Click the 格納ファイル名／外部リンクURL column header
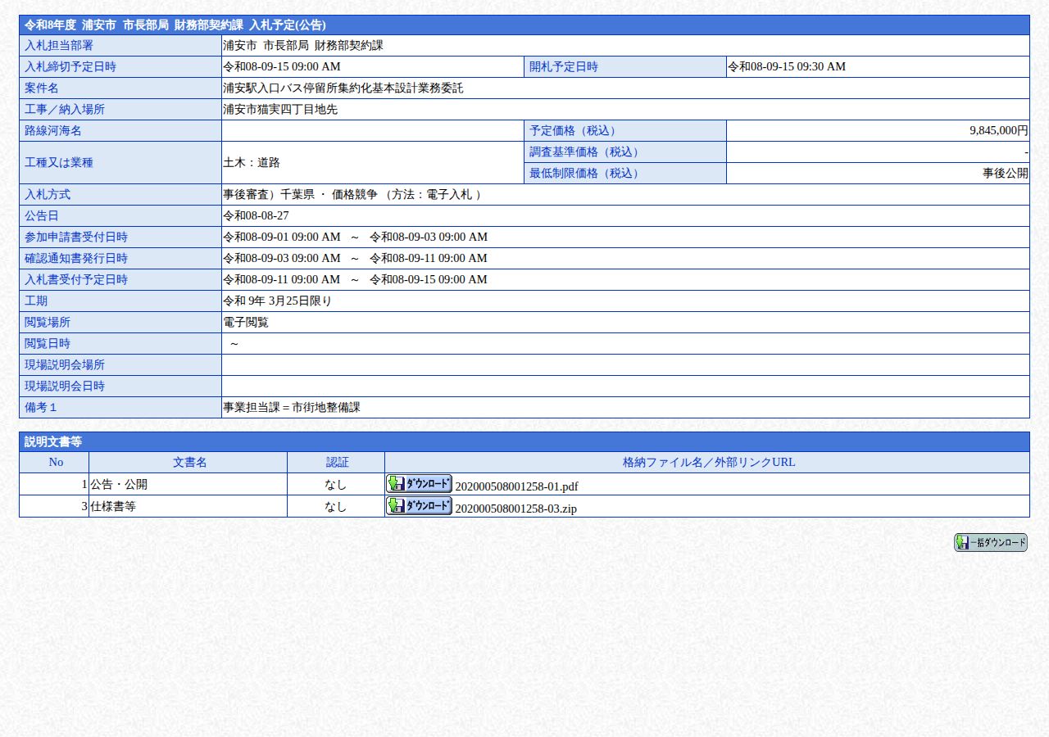This screenshot has height=737, width=1049. coord(707,462)
